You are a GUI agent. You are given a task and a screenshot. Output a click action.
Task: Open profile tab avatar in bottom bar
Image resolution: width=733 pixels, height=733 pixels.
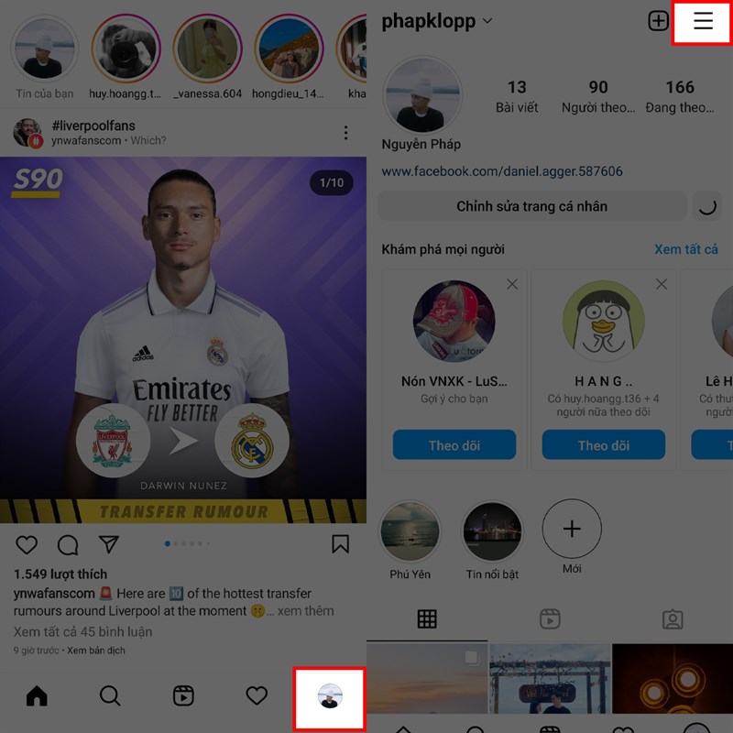click(330, 695)
